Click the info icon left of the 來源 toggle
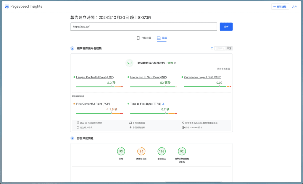 [x=212, y=48]
